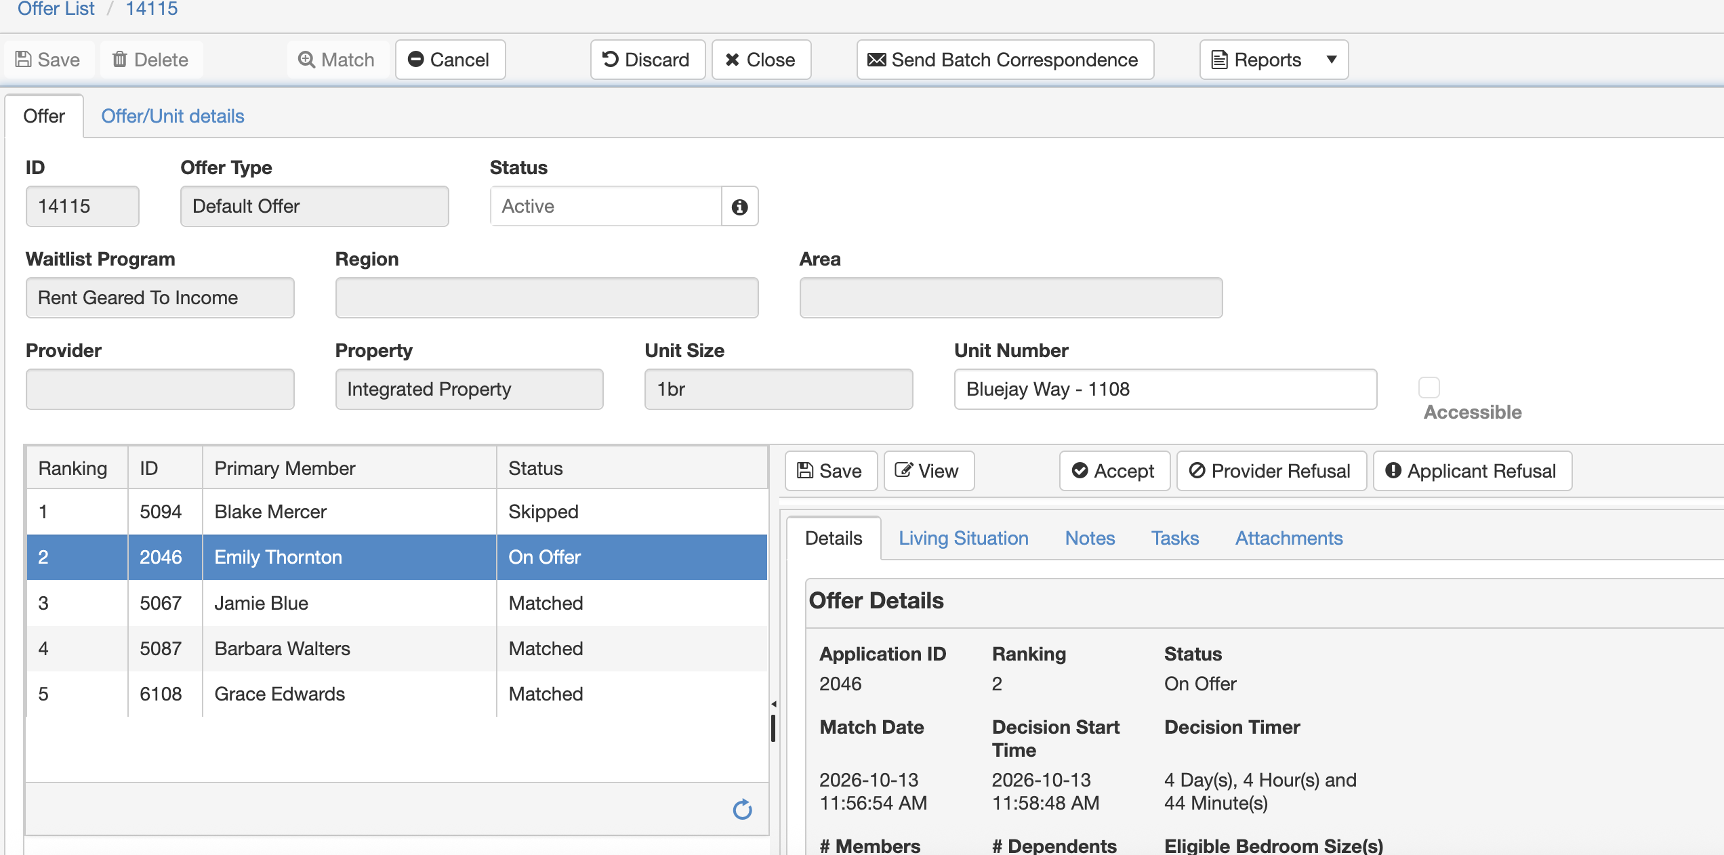1724x855 pixels.
Task: Select the Grace Edwards row
Action: coord(396,694)
